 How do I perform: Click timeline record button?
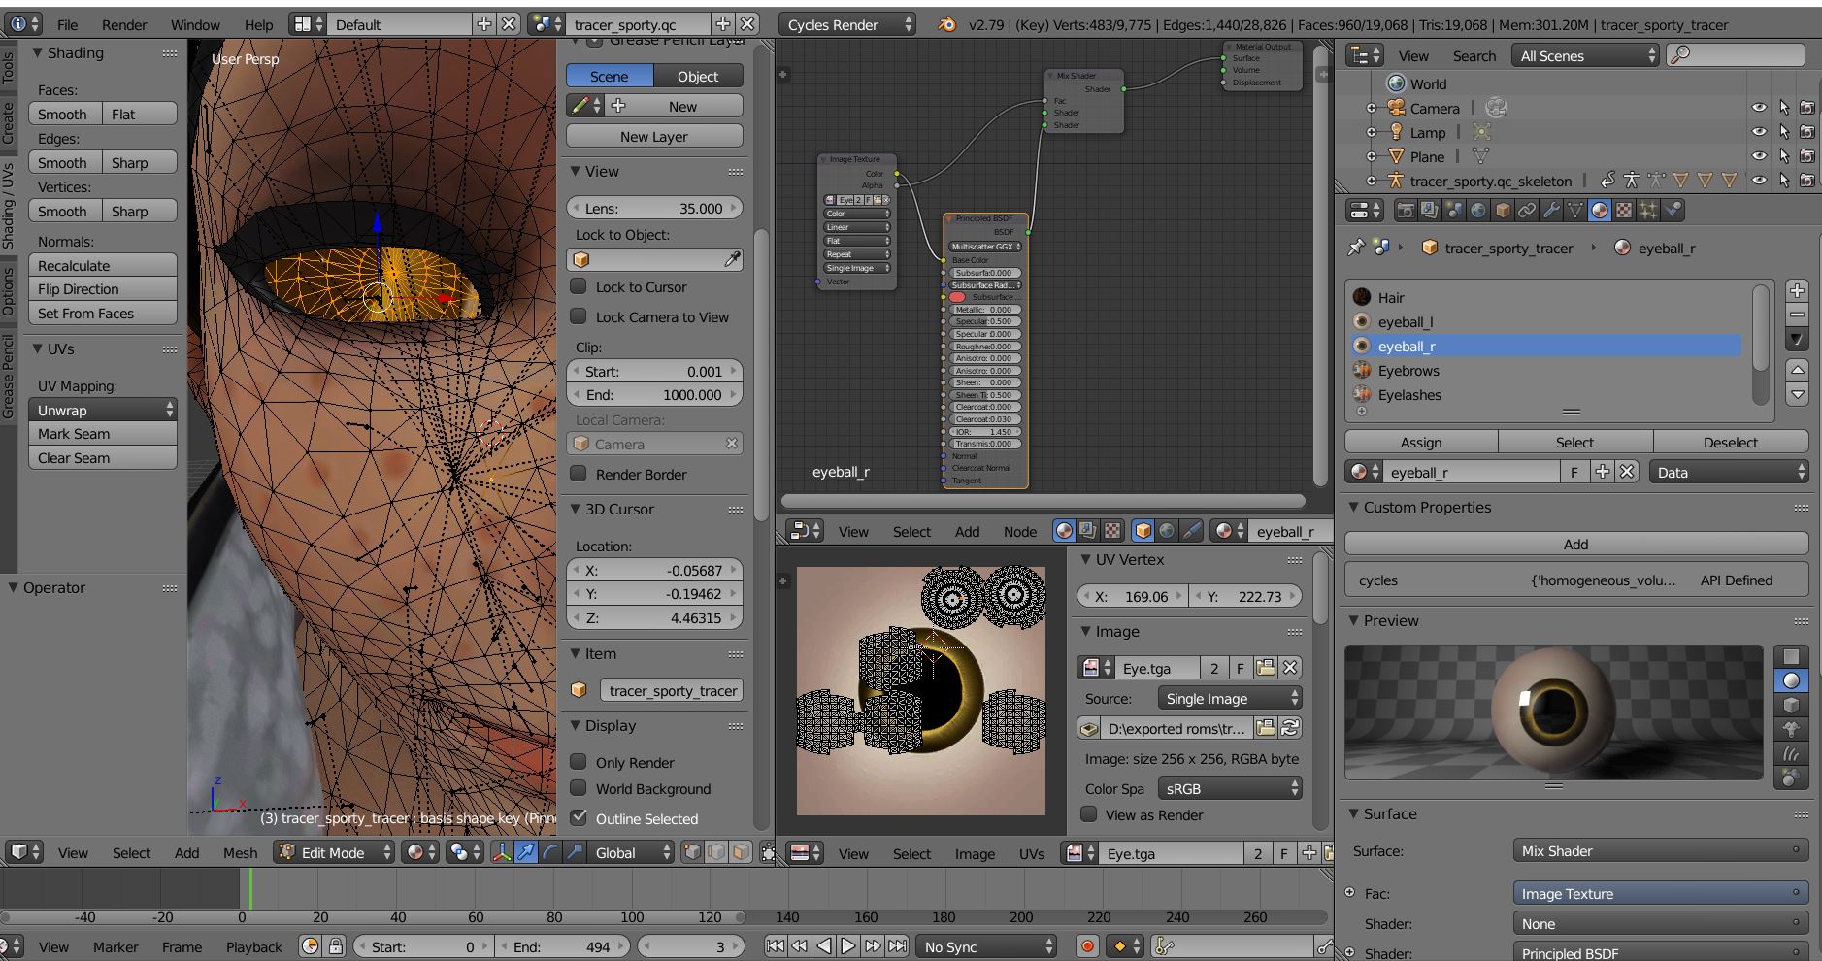[x=1088, y=946]
